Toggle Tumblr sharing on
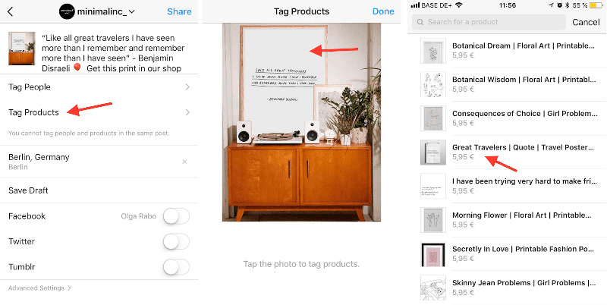The image size is (607, 305). tap(176, 266)
